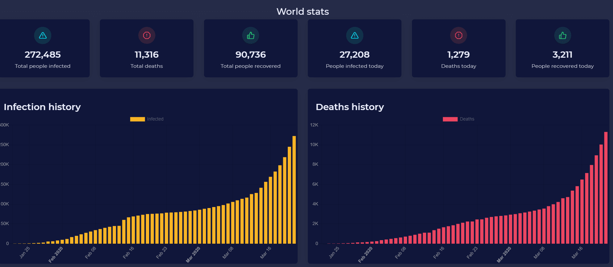Screen dimensions: 613x267
Task: Click the 'Total people recovered' label
Action: click(251, 66)
